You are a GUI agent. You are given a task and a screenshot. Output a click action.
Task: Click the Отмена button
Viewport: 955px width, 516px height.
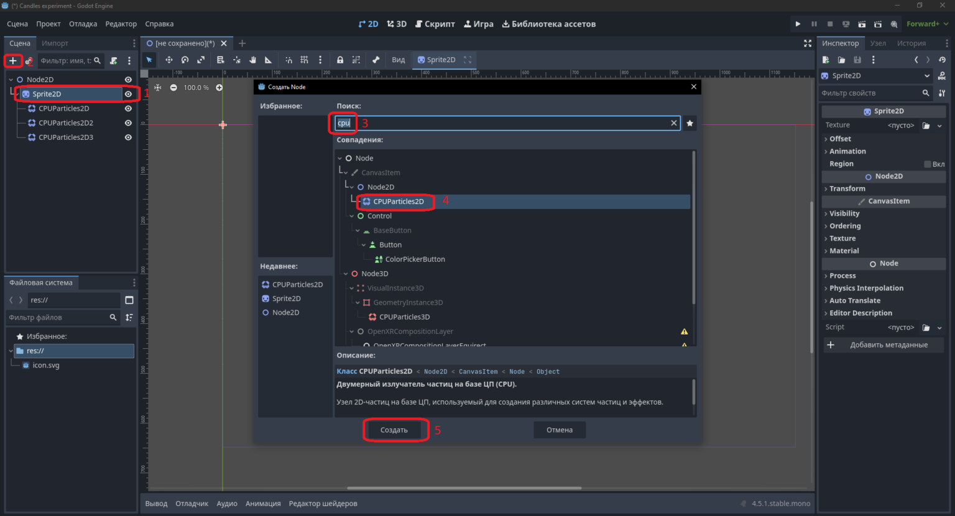(x=560, y=430)
